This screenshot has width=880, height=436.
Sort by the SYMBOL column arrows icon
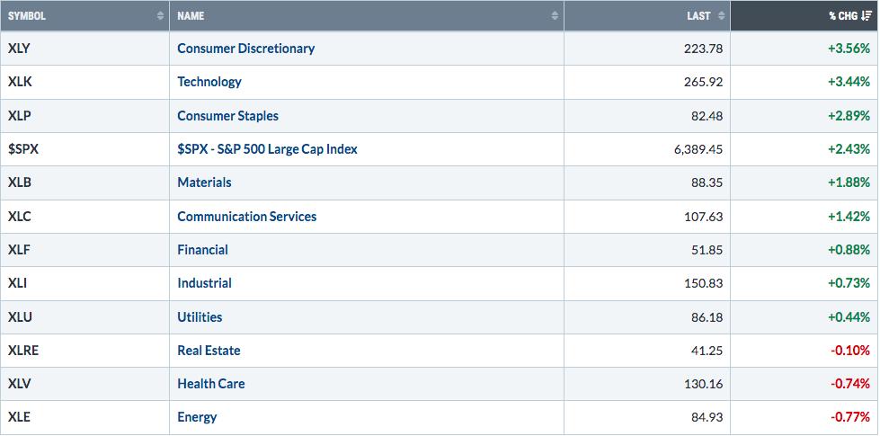click(x=161, y=16)
